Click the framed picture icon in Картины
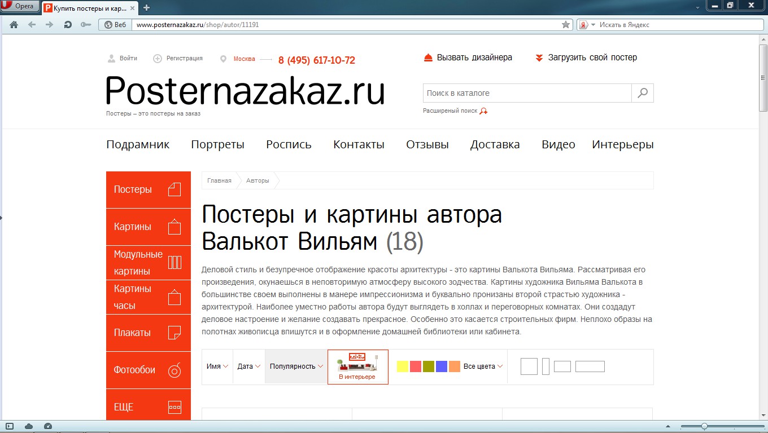This screenshot has width=768, height=433. click(174, 227)
